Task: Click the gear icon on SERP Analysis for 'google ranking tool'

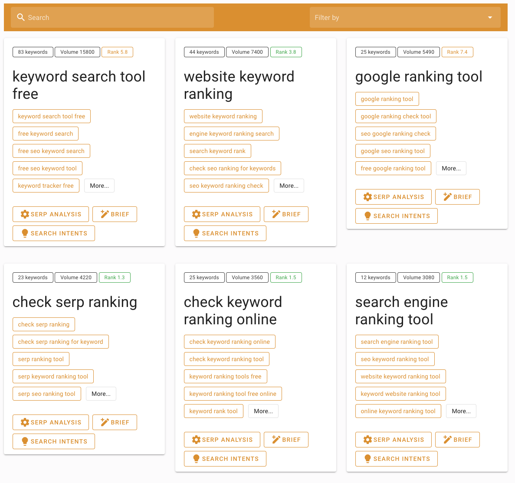Action: (367, 196)
